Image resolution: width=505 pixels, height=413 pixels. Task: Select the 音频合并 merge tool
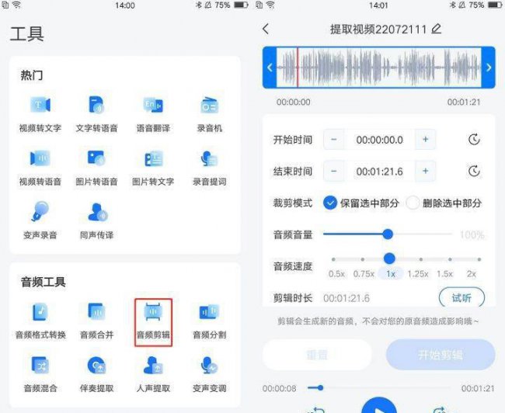[96, 321]
